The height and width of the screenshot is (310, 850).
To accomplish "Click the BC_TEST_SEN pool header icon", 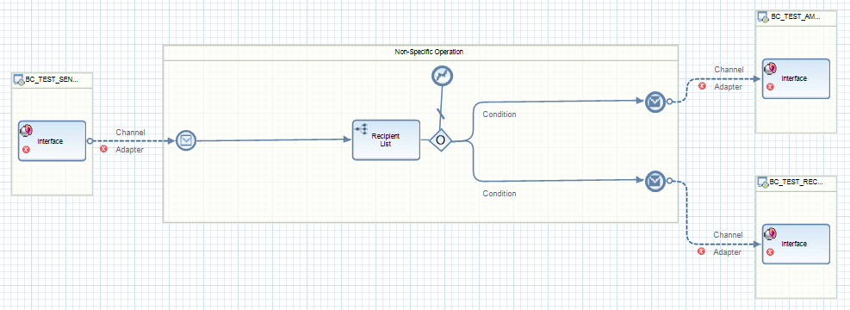I will pos(18,80).
